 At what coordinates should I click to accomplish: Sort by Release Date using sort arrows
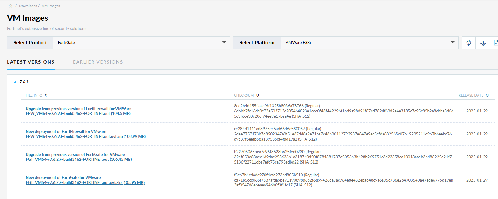487,95
